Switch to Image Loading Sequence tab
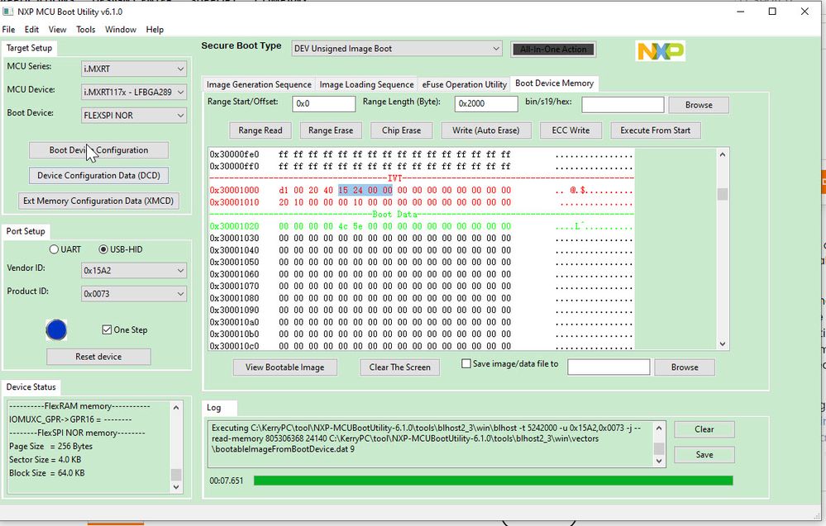 (366, 84)
